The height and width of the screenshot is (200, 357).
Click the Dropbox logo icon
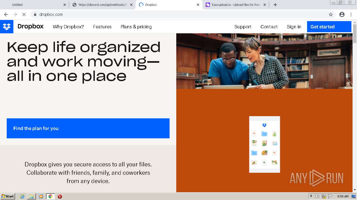(x=7, y=27)
